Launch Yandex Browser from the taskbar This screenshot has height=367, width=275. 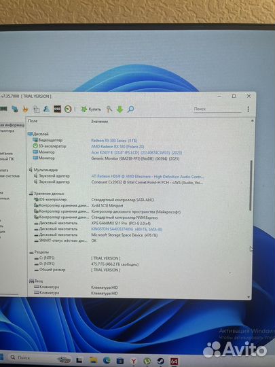[134, 361]
